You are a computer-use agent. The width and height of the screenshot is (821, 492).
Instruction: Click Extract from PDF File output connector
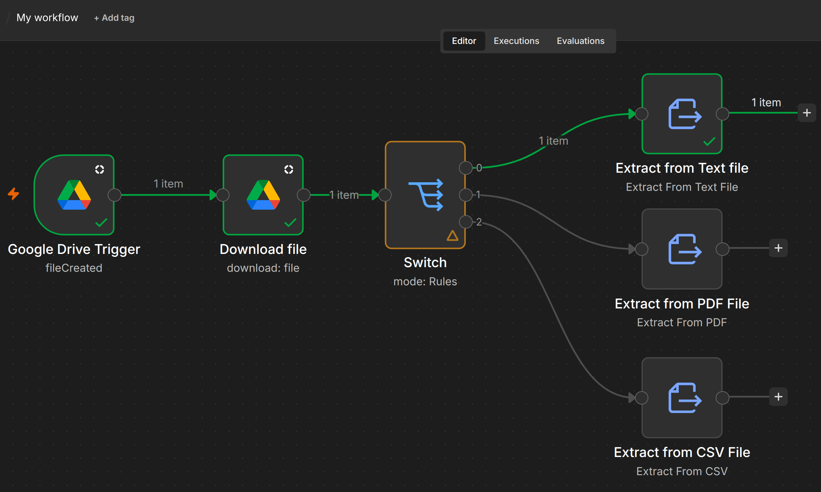coord(722,249)
